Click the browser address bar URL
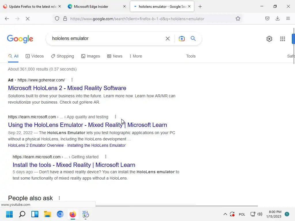Image resolution: width=295 pixels, height=221 pixels. [x=137, y=19]
